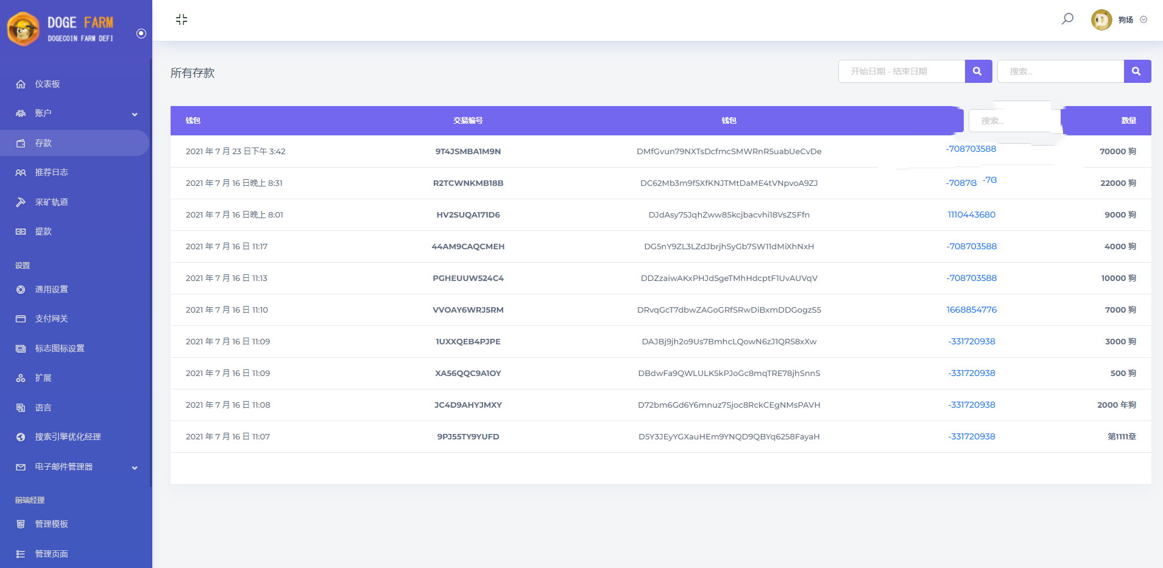
Task: Open 仪表板 dashboard home icon
Action: [21, 84]
